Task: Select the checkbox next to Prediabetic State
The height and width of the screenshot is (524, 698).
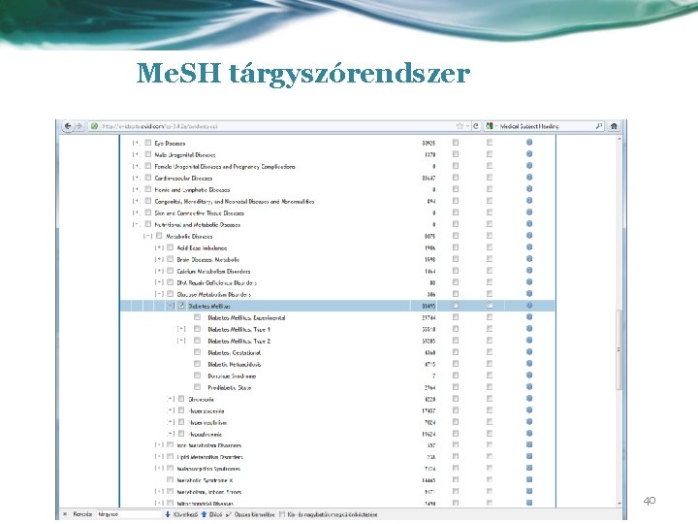Action: point(197,387)
